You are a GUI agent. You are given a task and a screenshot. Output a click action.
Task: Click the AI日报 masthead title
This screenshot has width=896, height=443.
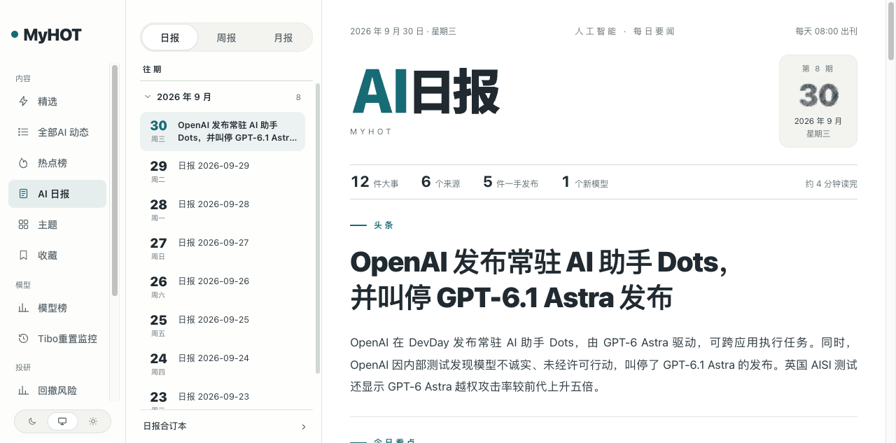pyautogui.click(x=426, y=92)
